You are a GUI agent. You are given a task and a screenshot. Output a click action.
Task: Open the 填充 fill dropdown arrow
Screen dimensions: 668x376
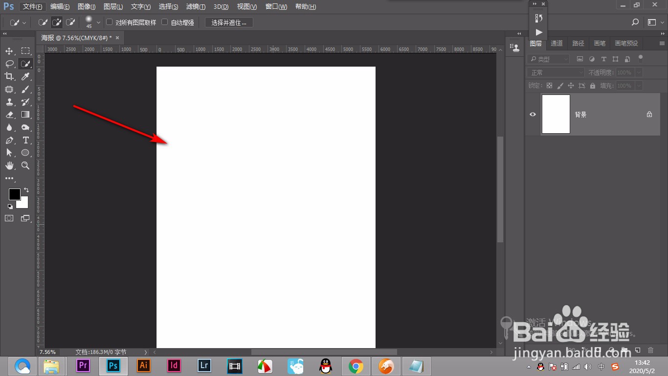click(x=638, y=86)
